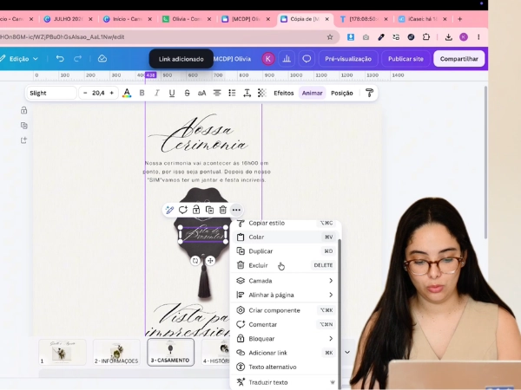Click the move handle under text
The image size is (521, 390).
click(210, 261)
